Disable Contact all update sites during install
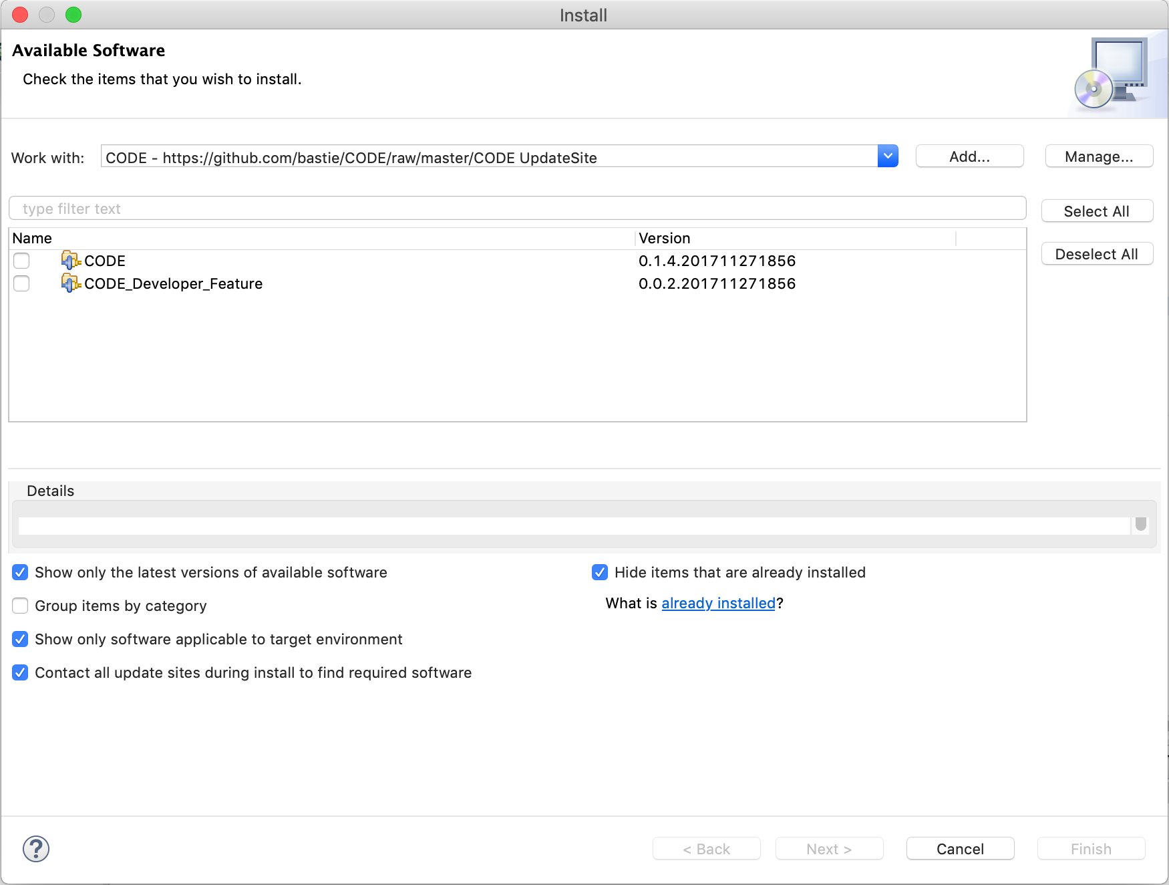1169x885 pixels. (20, 672)
